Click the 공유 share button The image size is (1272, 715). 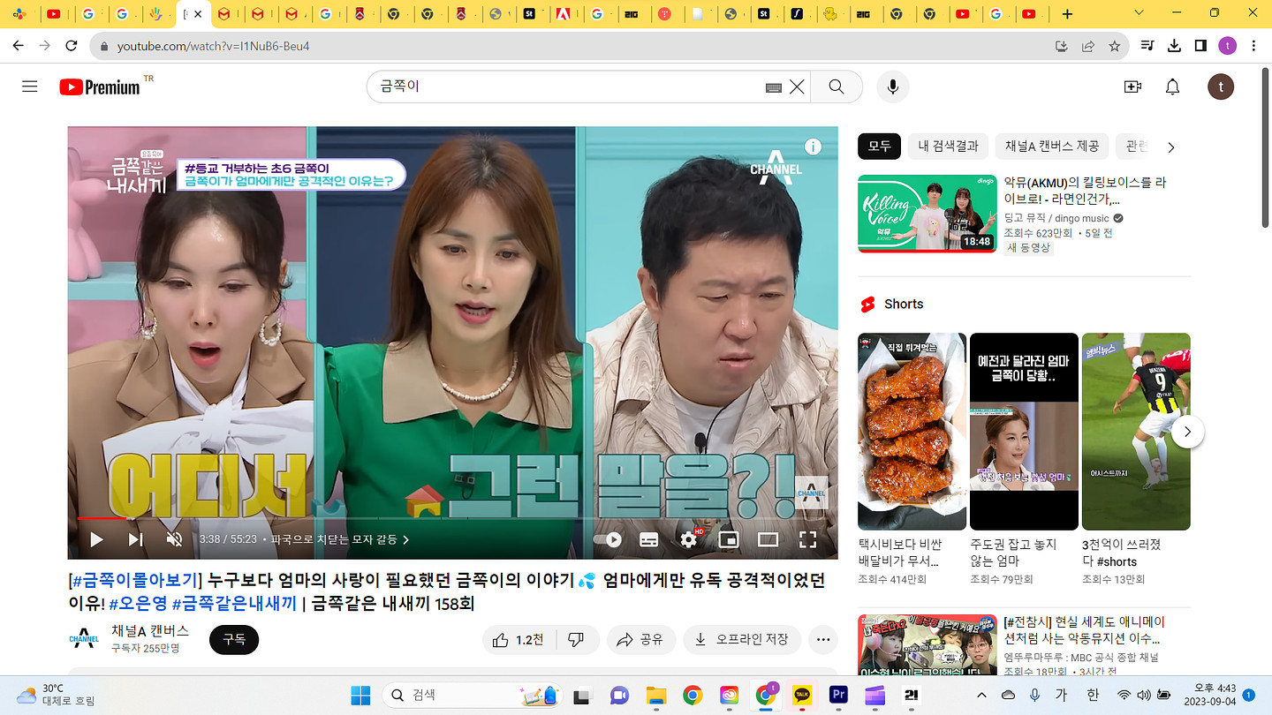coord(641,640)
